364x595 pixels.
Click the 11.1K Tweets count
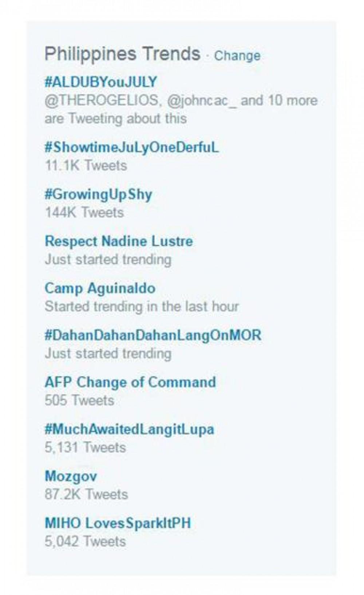point(86,166)
